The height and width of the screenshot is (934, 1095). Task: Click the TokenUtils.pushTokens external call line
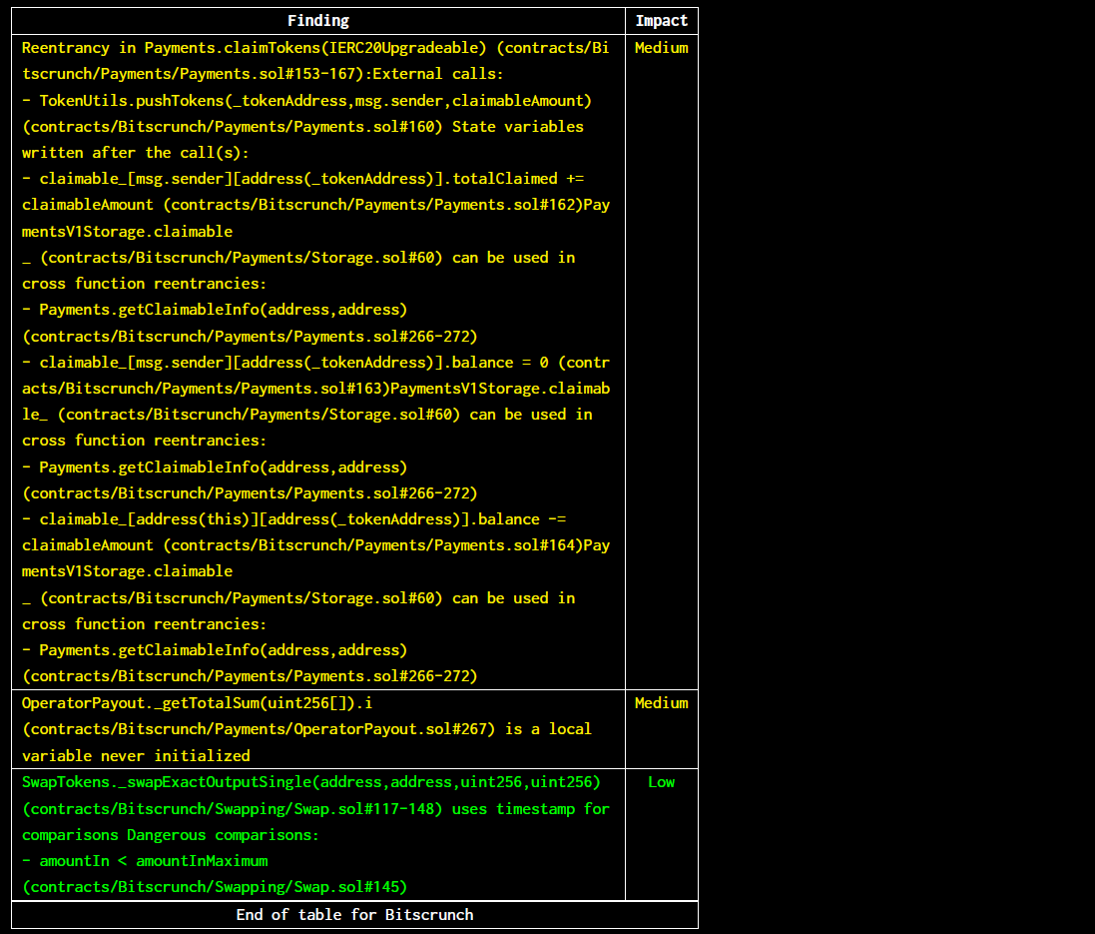point(306,100)
